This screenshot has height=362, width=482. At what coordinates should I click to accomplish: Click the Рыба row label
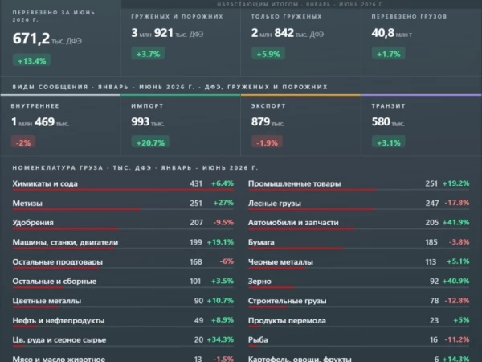point(258,339)
